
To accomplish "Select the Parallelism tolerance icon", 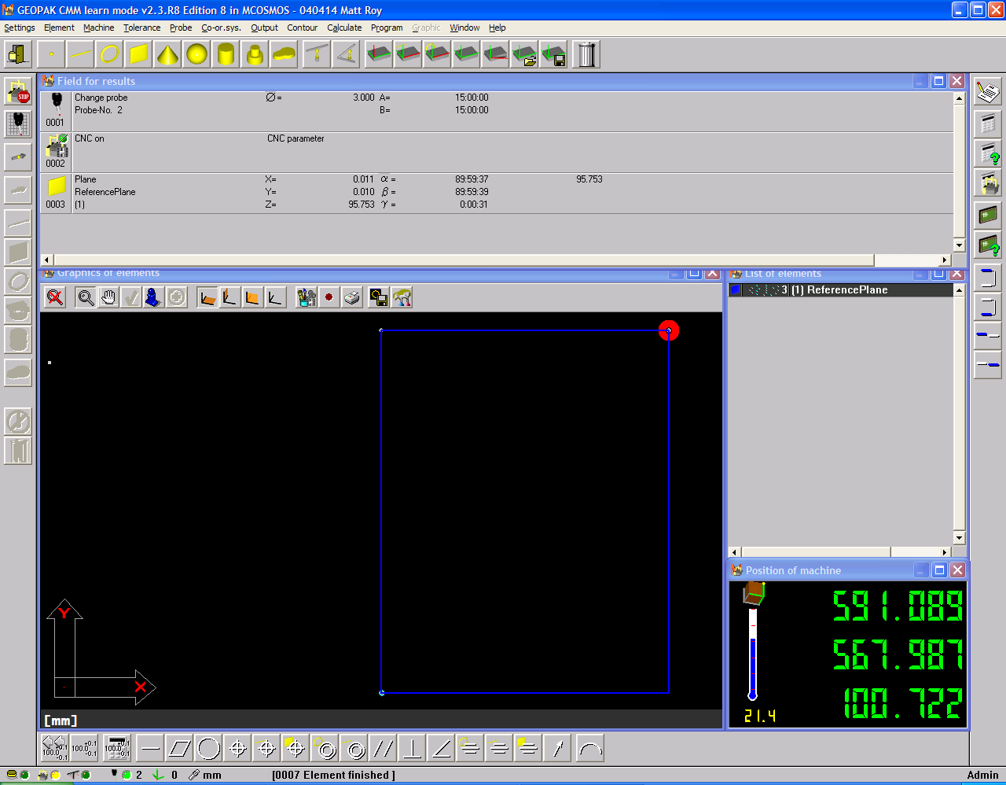I will pyautogui.click(x=383, y=749).
